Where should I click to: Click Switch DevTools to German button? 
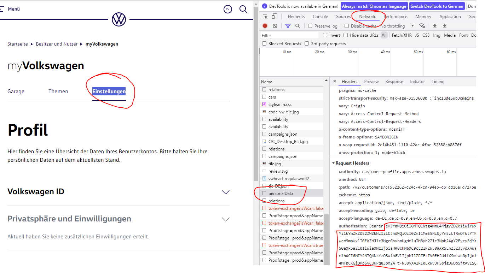[437, 6]
